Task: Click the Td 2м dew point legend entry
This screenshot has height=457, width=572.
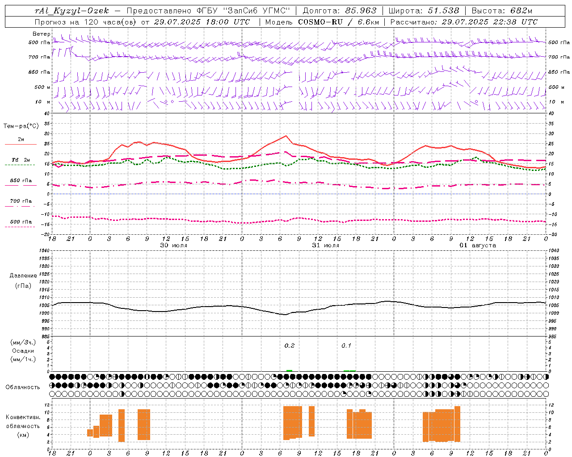Action: [21, 160]
